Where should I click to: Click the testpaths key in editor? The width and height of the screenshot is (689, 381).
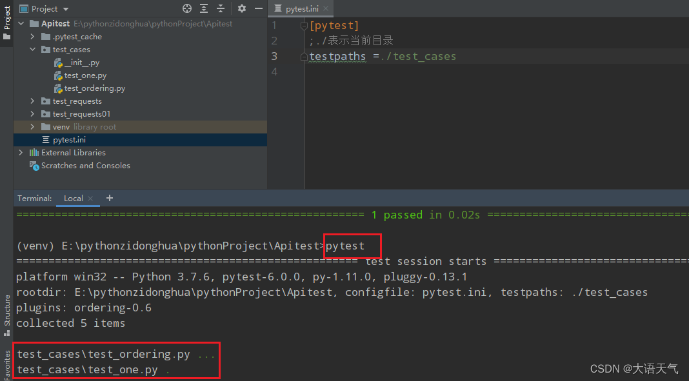[337, 56]
